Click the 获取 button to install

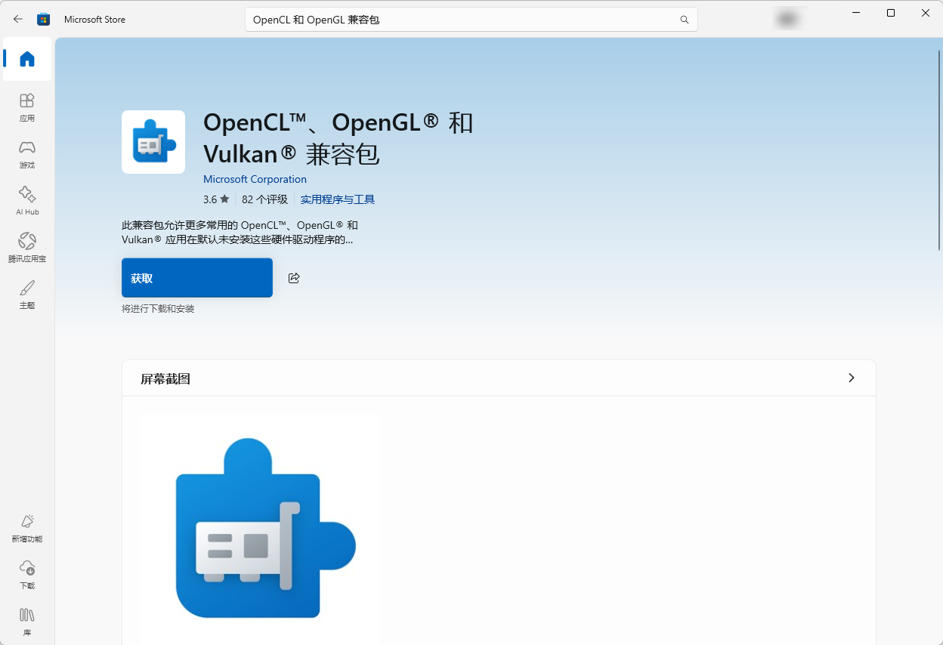pyautogui.click(x=196, y=278)
